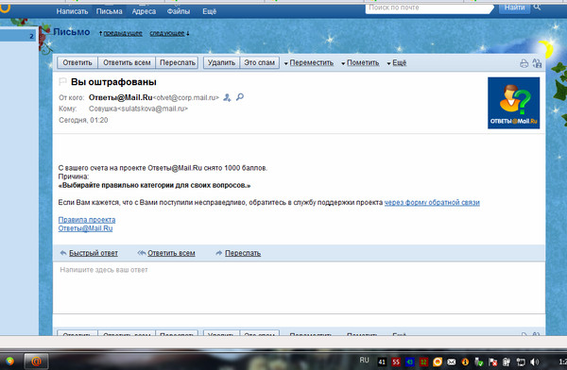The height and width of the screenshot is (370, 567).
Task: Expand the Пометить dropdown
Action: point(360,63)
